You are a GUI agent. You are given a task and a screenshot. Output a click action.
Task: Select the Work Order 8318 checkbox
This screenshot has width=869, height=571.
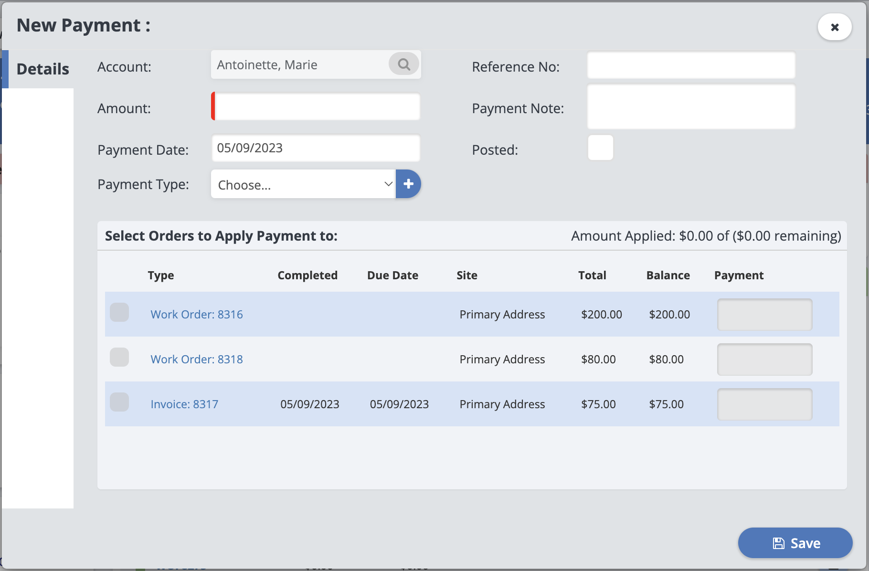(119, 358)
